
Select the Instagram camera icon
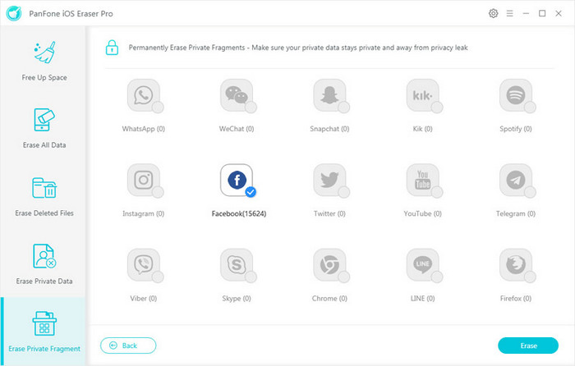click(x=144, y=180)
